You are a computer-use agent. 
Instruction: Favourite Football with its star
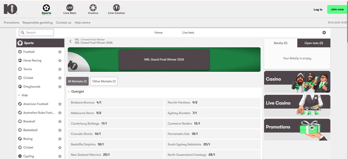pyautogui.click(x=60, y=52)
